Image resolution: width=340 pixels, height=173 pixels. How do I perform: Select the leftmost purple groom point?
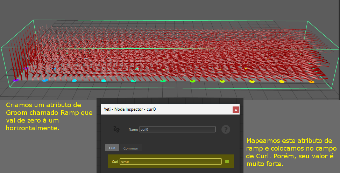tap(15, 80)
